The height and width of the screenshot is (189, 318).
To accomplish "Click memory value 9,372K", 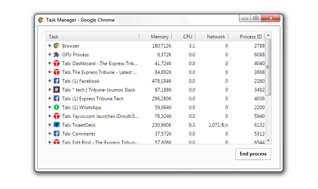I will pos(164,55).
